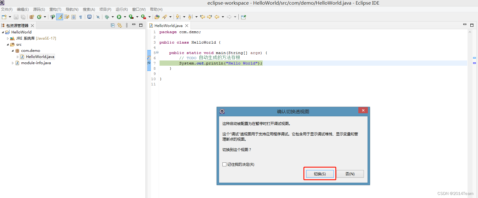The image size is (478, 198).
Task: Check the 记住我的决定(R) checkbox
Action: click(225, 165)
